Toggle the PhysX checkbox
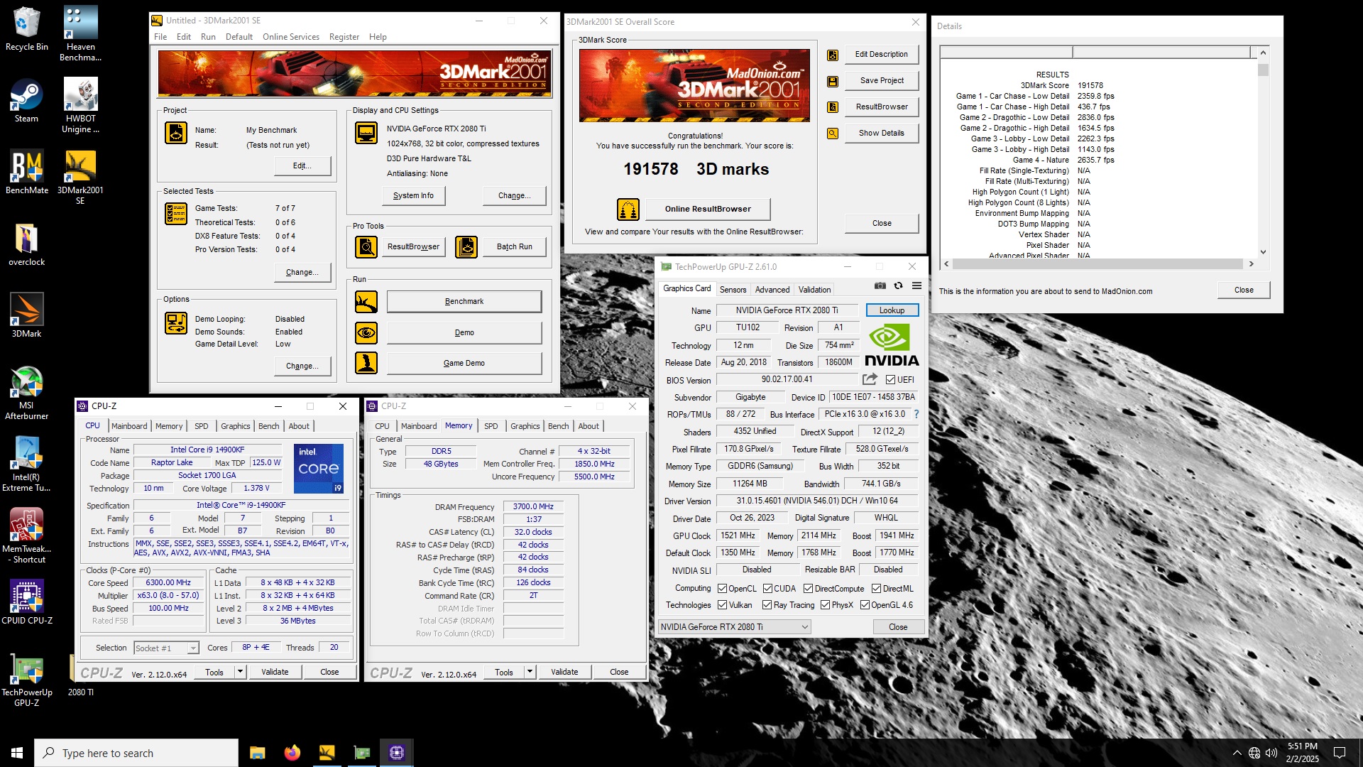The height and width of the screenshot is (767, 1363). pos(825,605)
